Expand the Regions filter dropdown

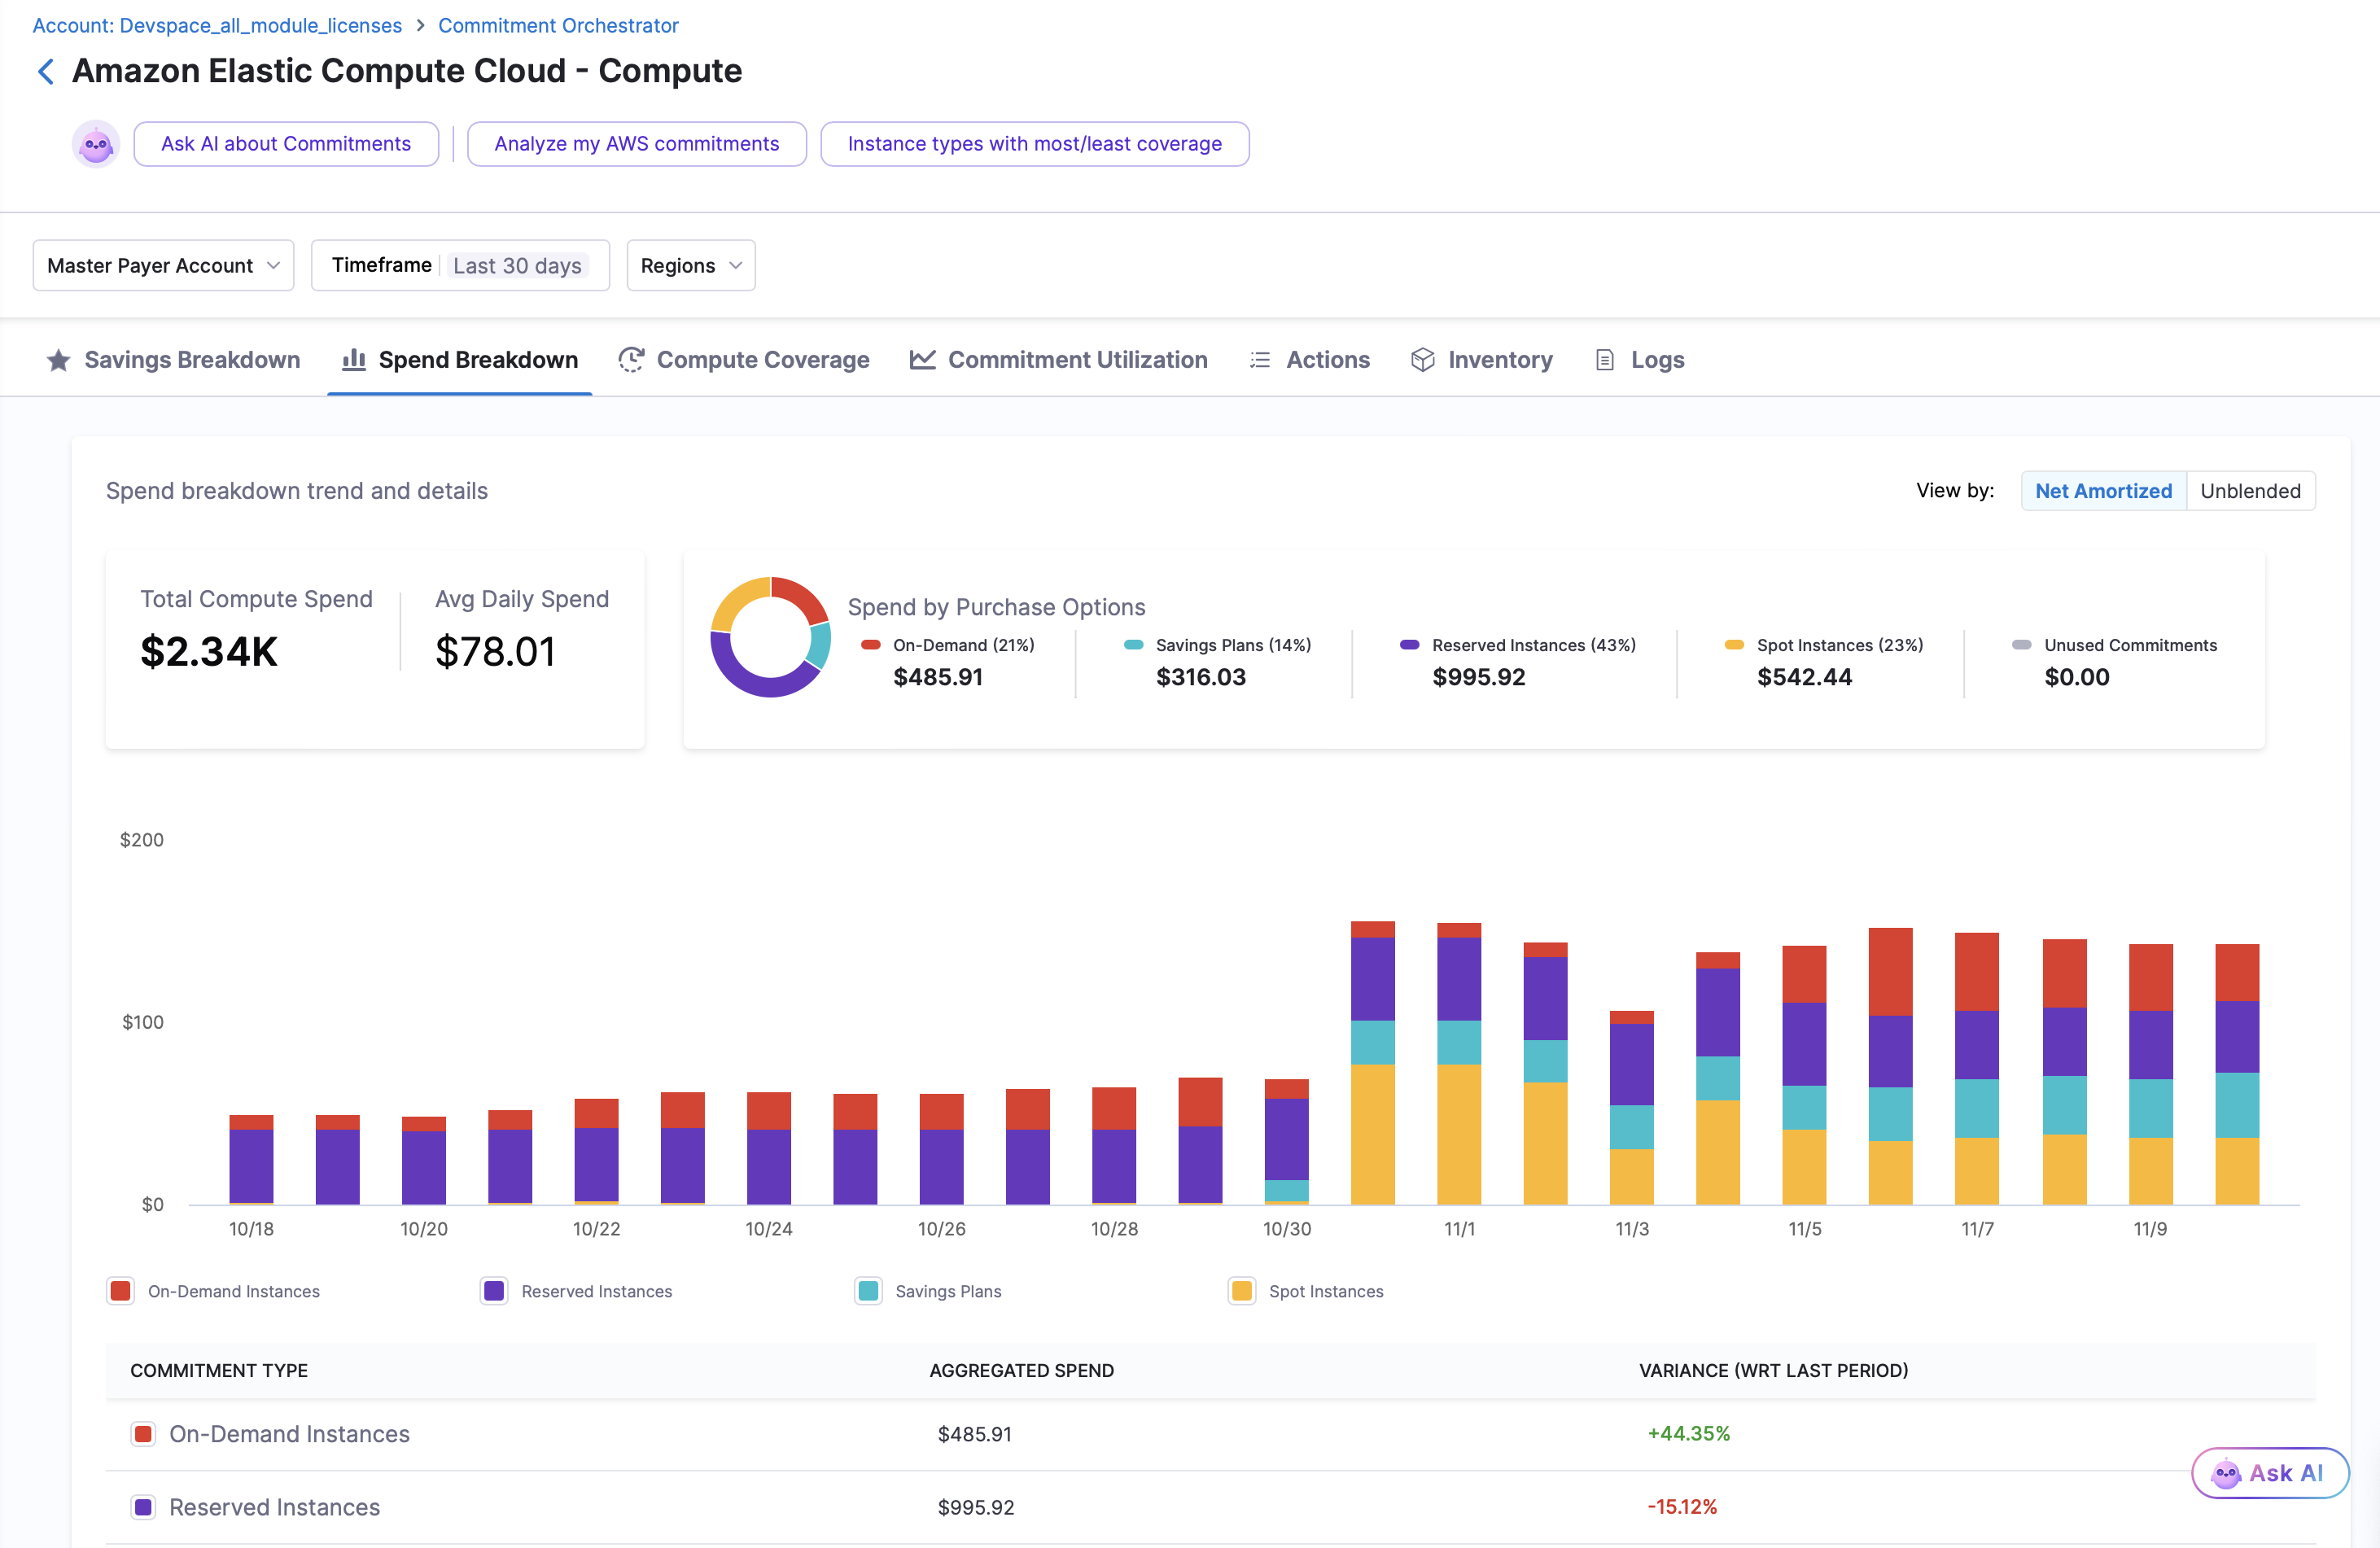tap(690, 266)
